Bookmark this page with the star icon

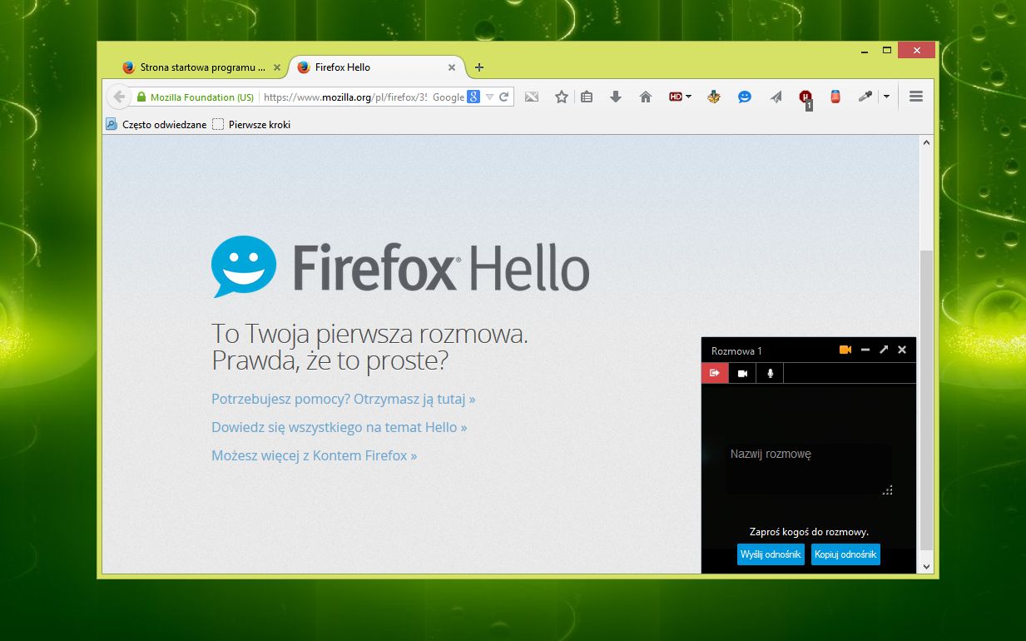coord(562,97)
